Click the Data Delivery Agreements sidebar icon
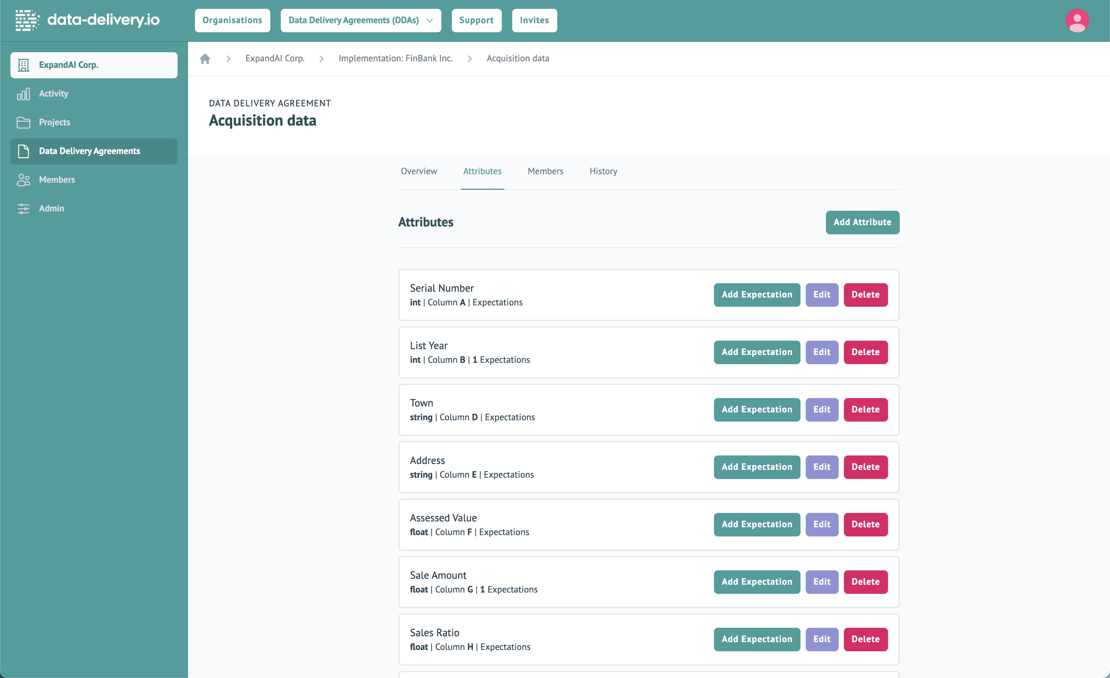 tap(24, 151)
